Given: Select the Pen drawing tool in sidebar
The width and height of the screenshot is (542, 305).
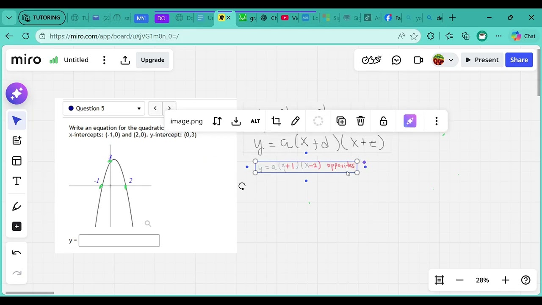Looking at the screenshot, I should click(17, 207).
